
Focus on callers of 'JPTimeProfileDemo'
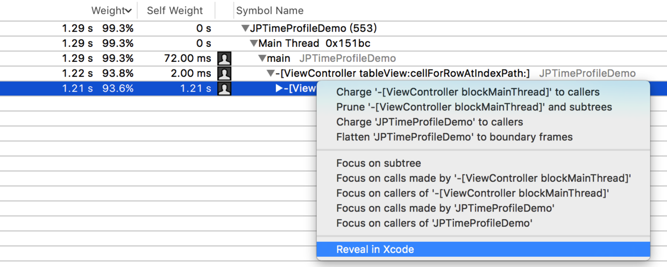pos(434,223)
